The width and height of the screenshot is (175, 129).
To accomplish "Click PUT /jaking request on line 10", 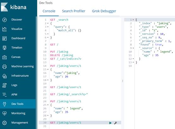I will (59, 52).
